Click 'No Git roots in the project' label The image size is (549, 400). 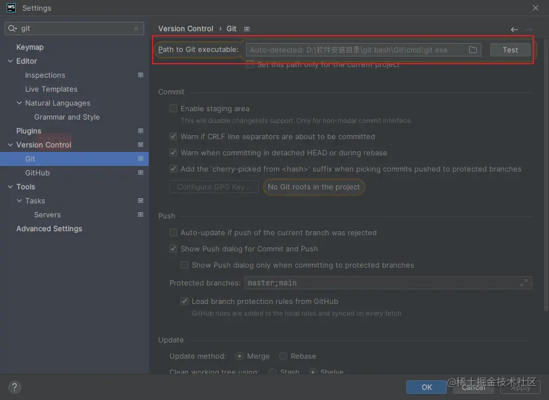click(314, 187)
